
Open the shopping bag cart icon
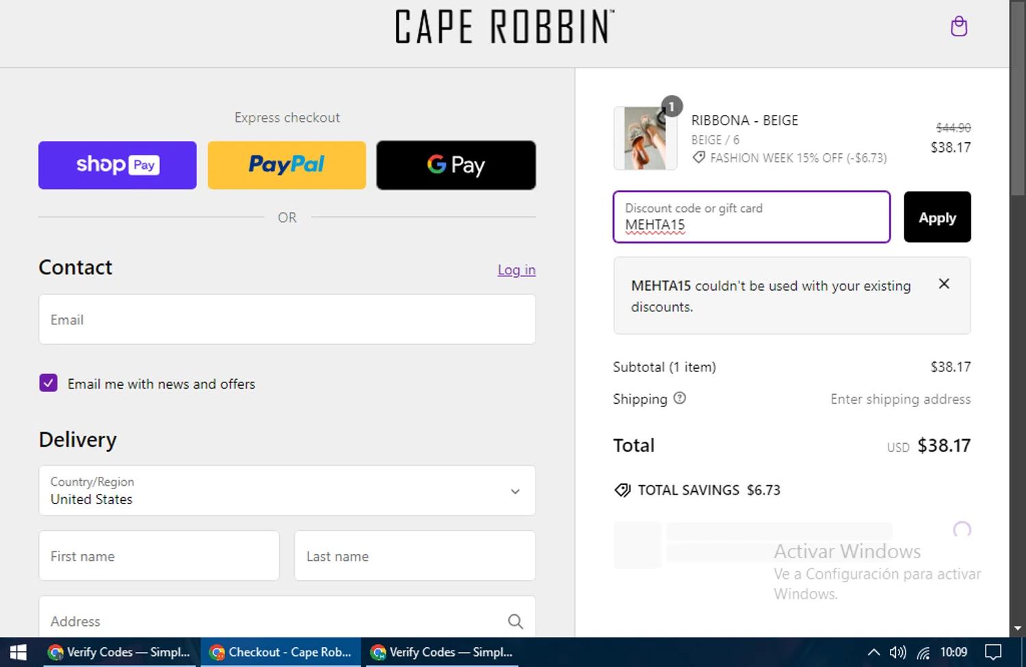959,27
